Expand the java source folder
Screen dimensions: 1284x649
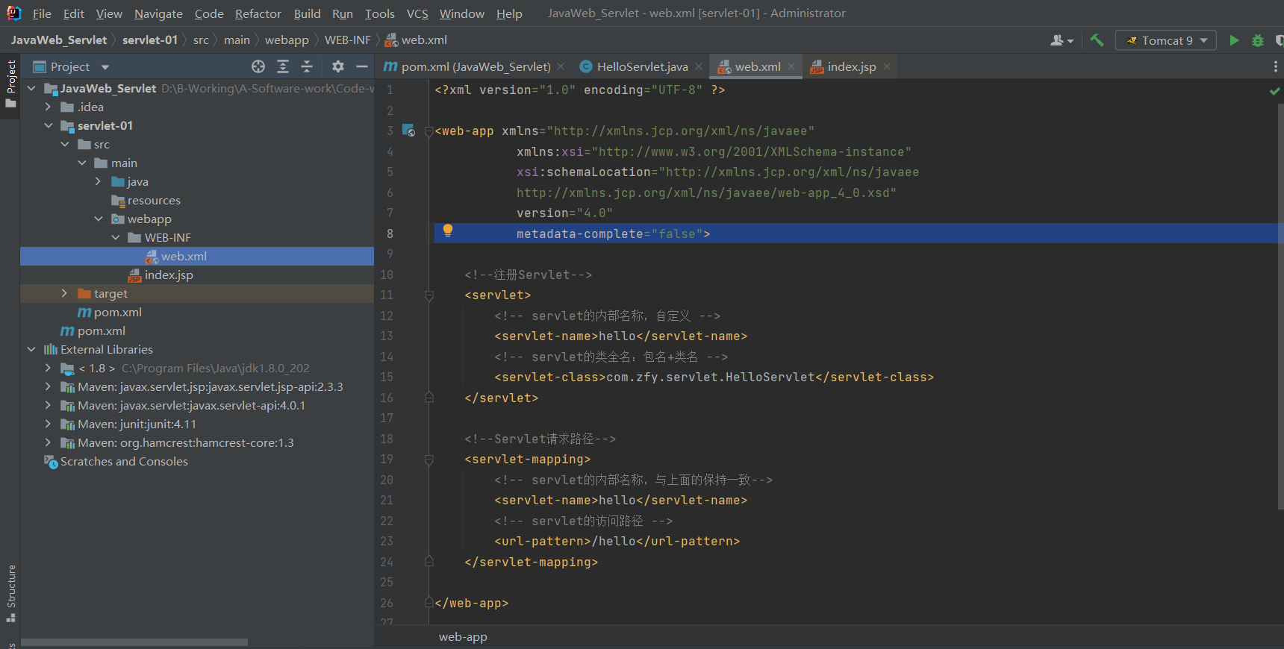pos(98,181)
